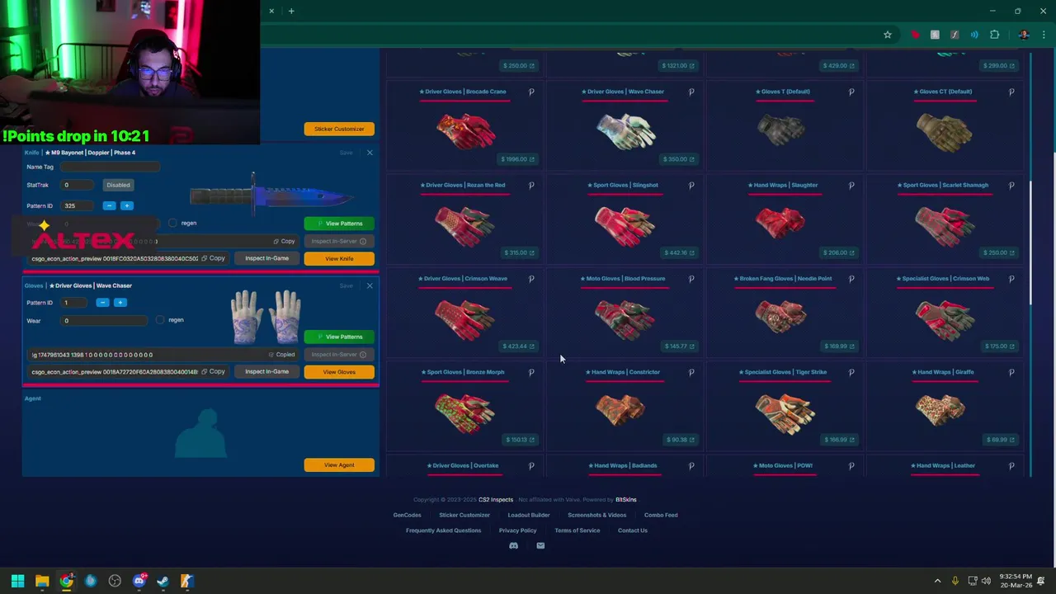Decrease the gloves Pattern ID with minus
This screenshot has height=594, width=1056.
pyautogui.click(x=102, y=303)
